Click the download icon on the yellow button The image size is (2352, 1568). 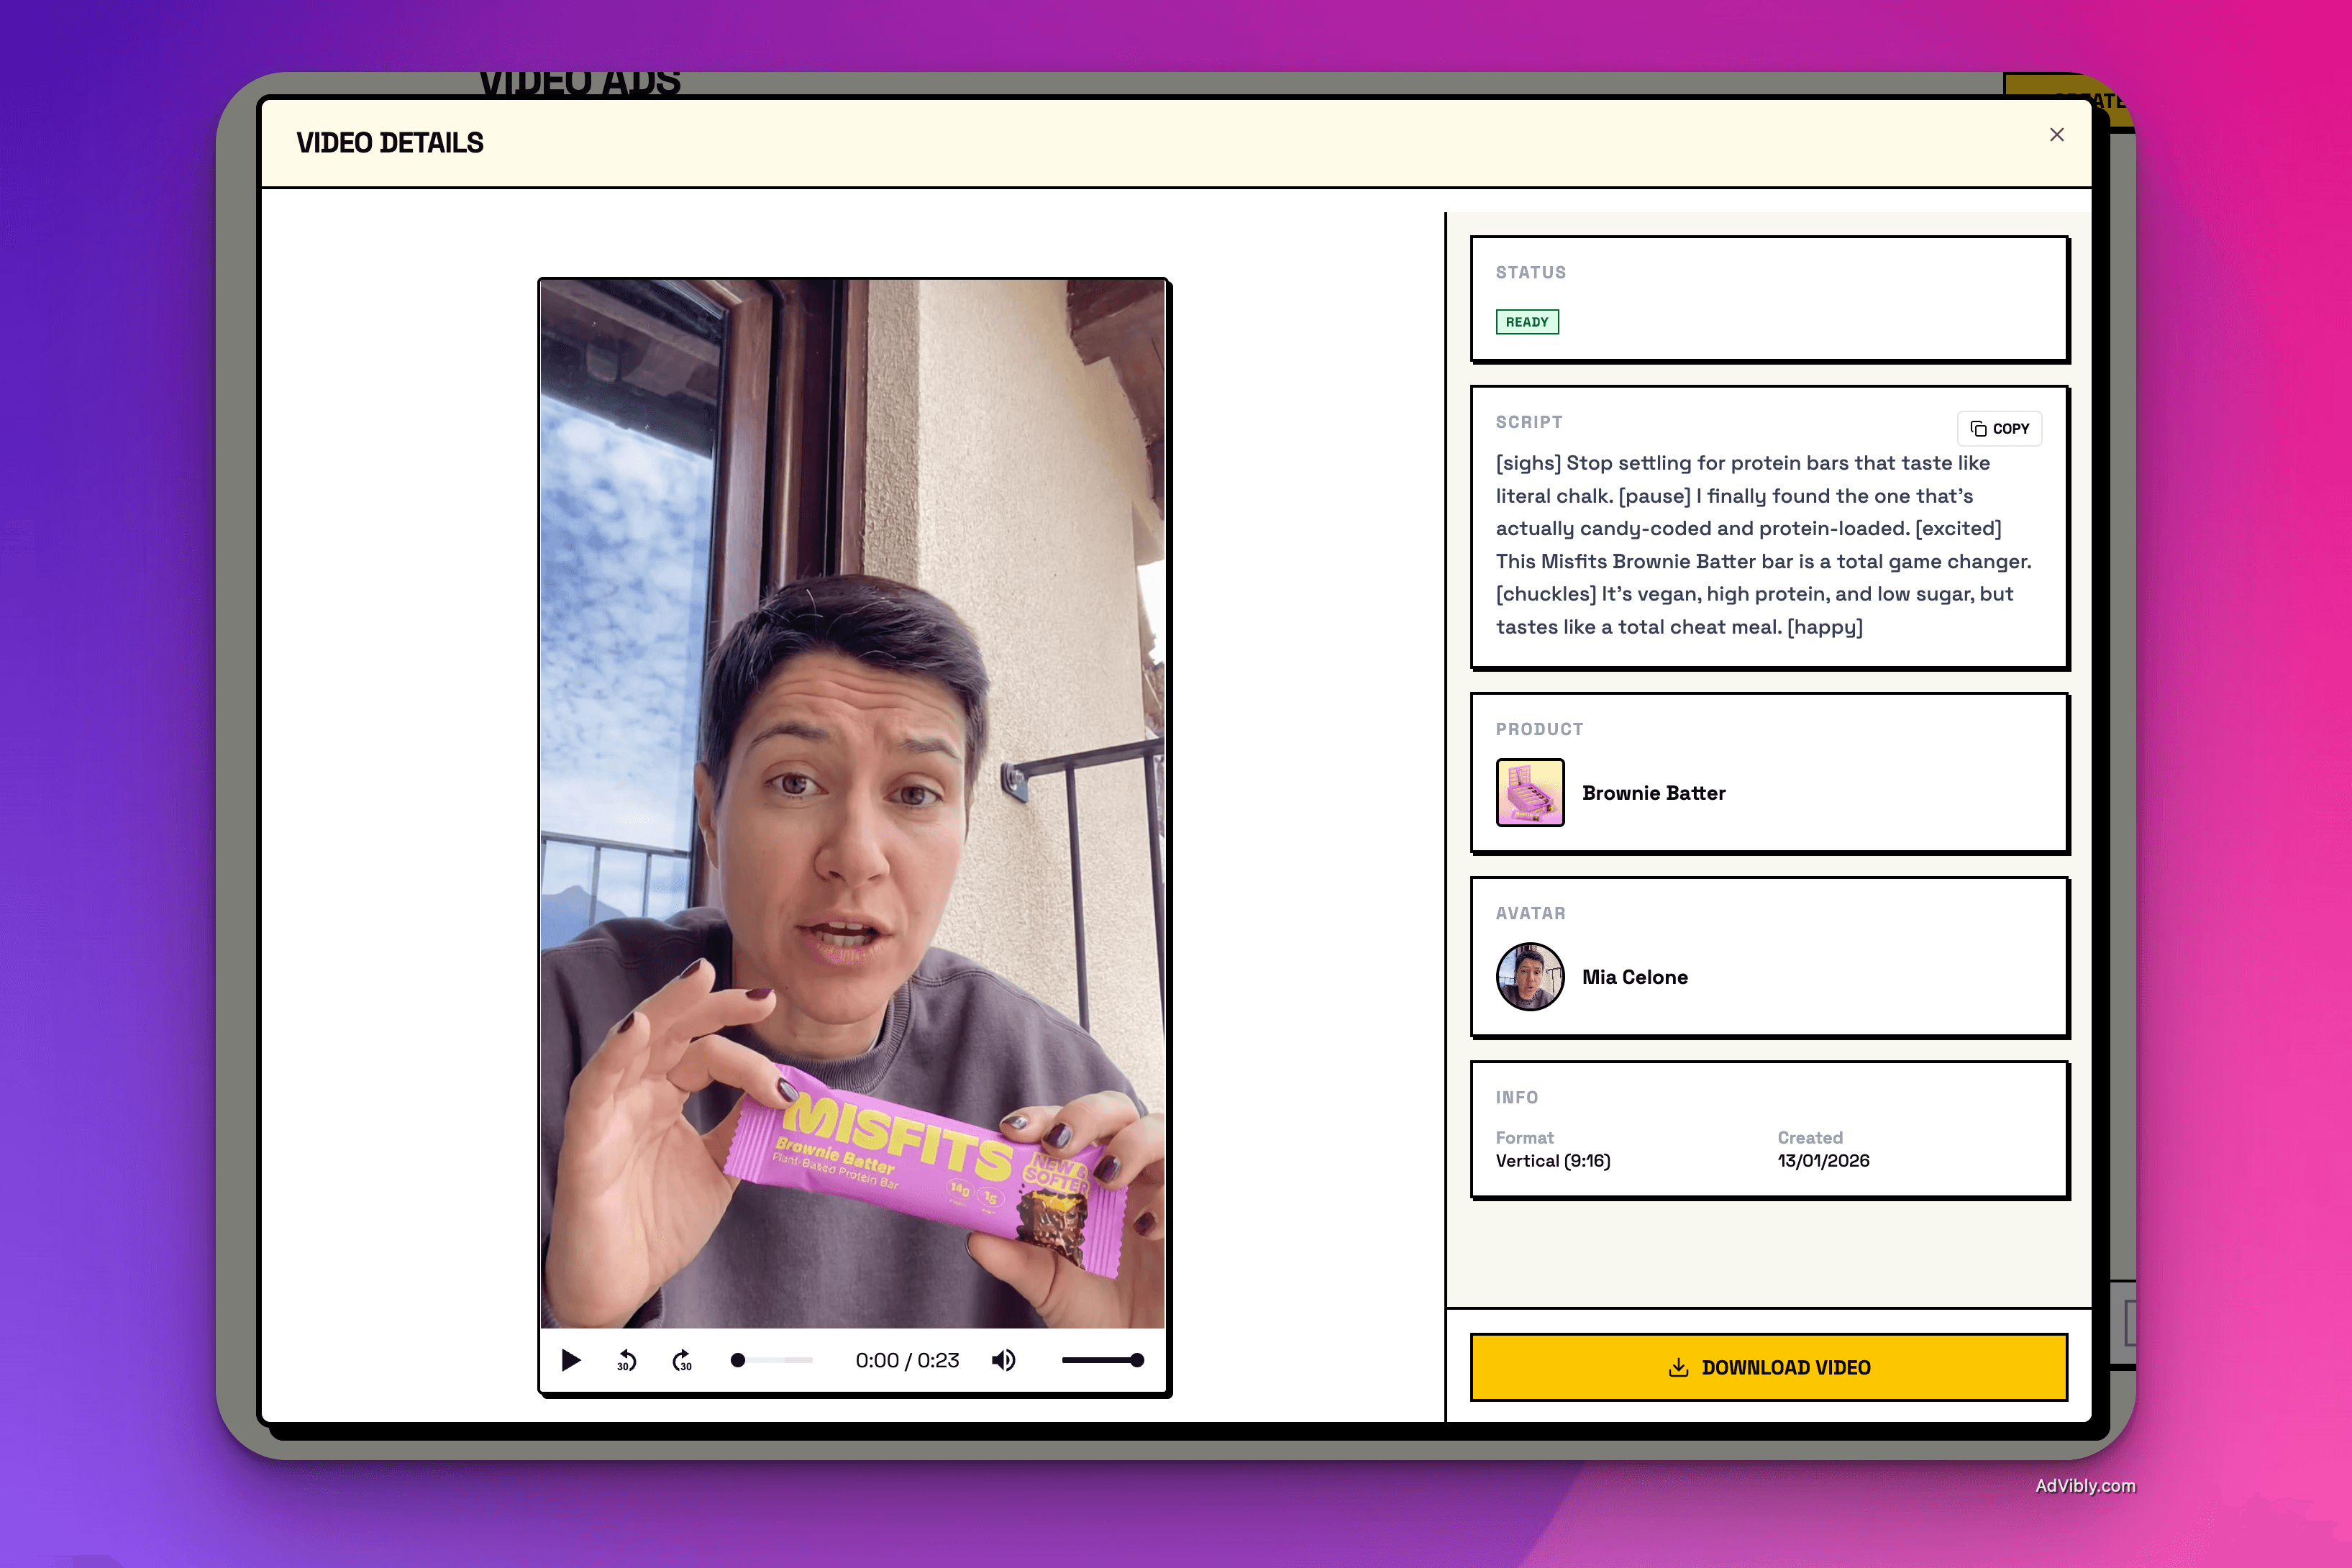coord(1678,1367)
